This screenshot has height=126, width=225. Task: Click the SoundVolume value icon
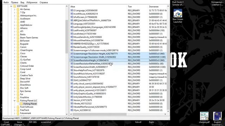[x=72, y=77]
